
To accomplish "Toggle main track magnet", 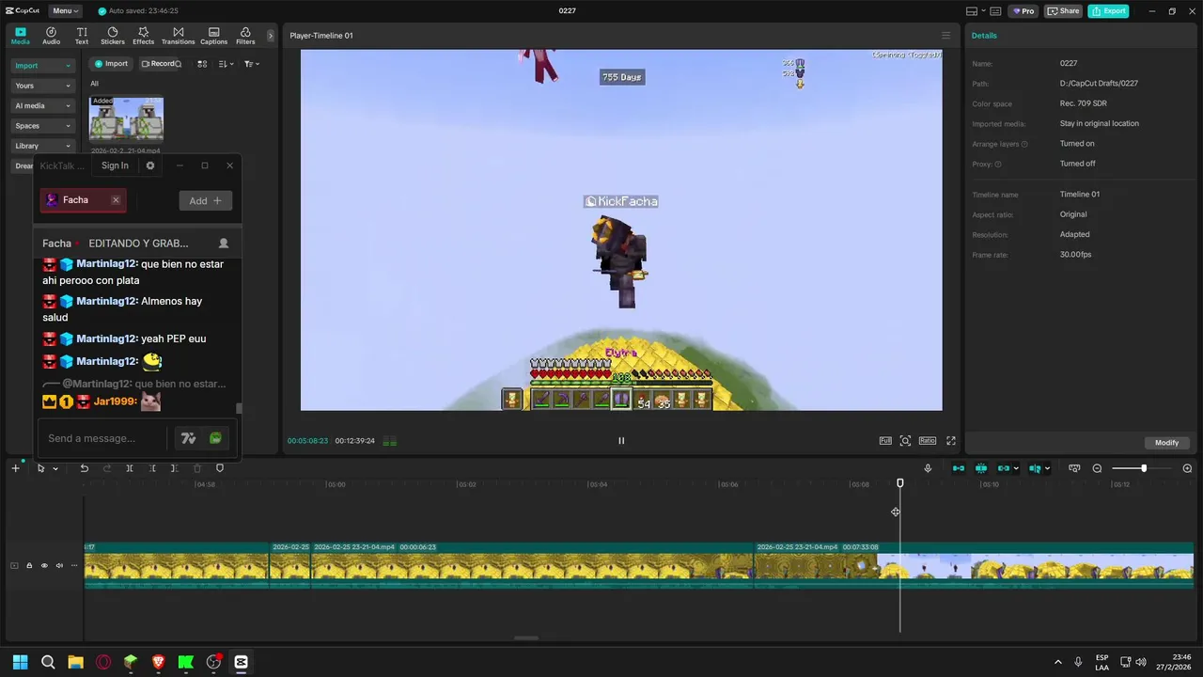I will coord(959,468).
